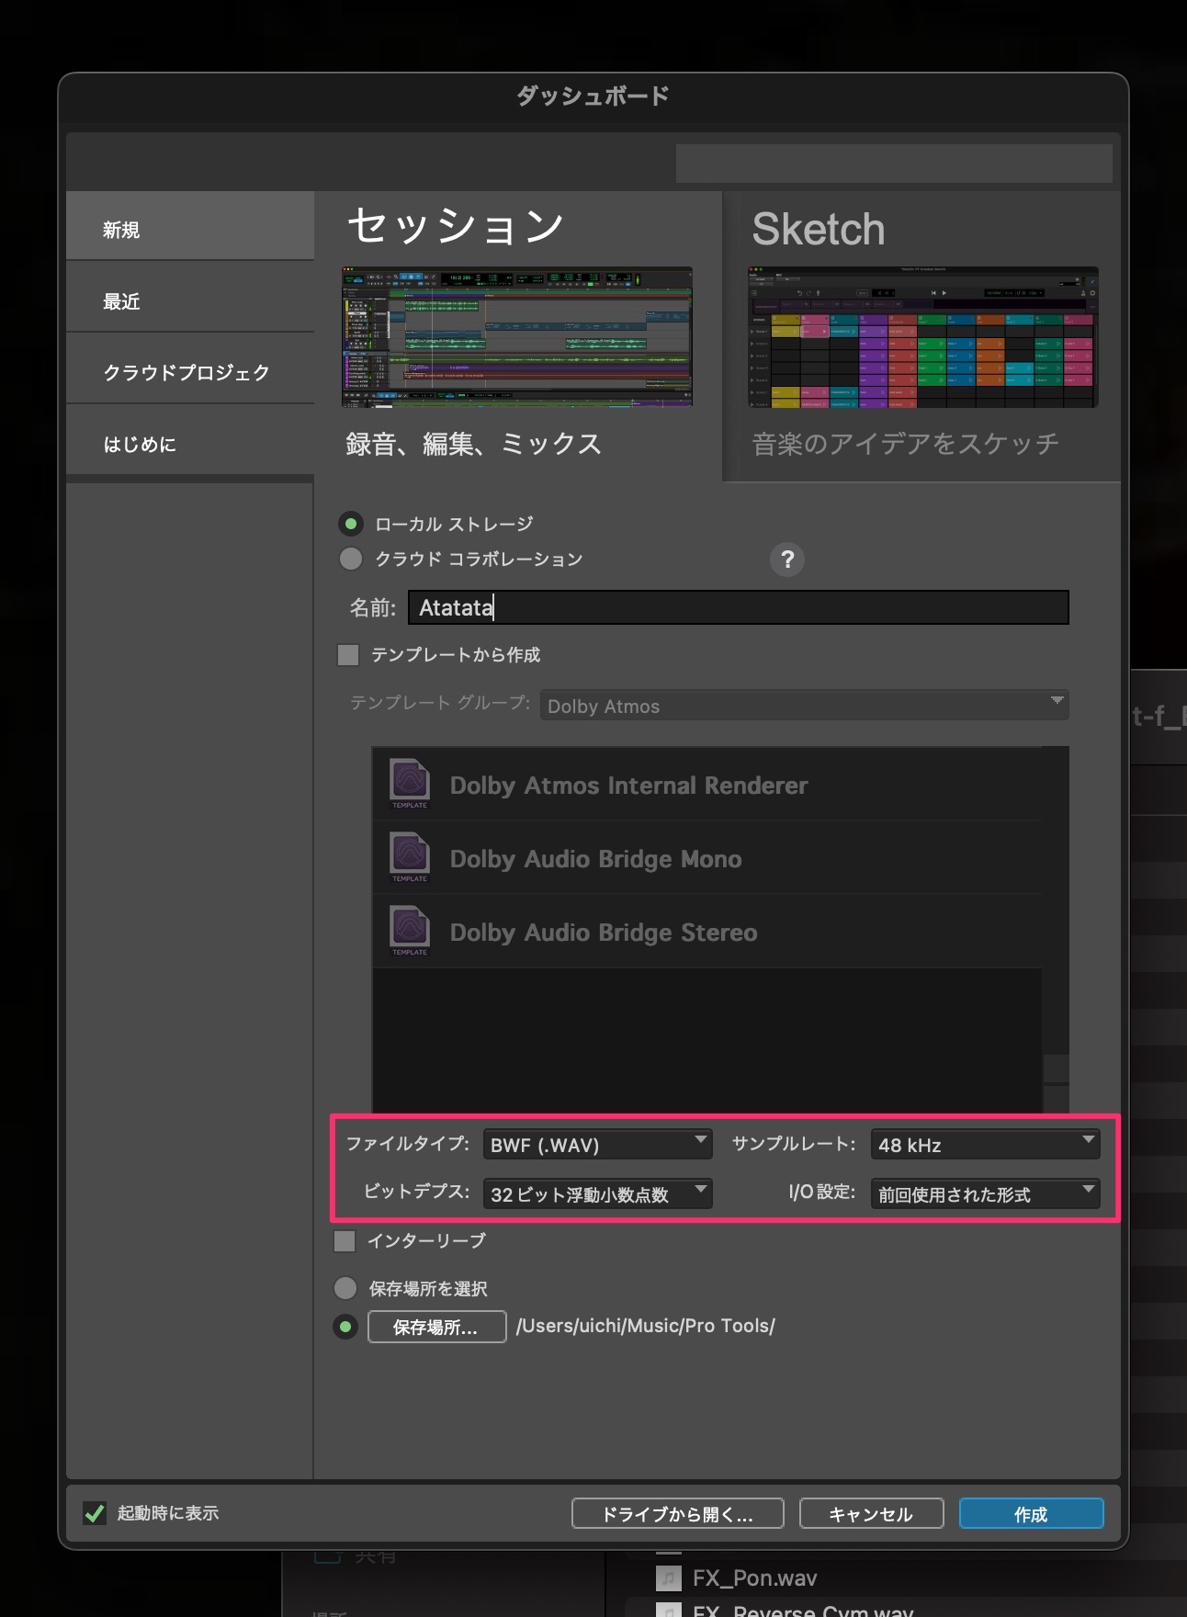Image resolution: width=1187 pixels, height=1617 pixels.
Task: Click the template list scrollbar
Action: [x=1056, y=928]
